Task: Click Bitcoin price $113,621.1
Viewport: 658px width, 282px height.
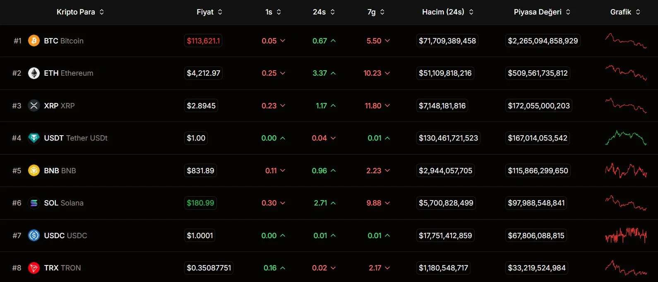Action: click(203, 41)
